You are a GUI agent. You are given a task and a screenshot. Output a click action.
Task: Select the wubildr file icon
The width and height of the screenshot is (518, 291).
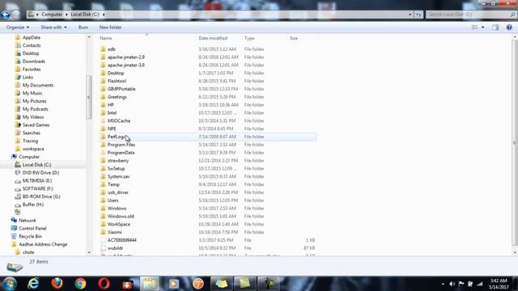[103, 248]
